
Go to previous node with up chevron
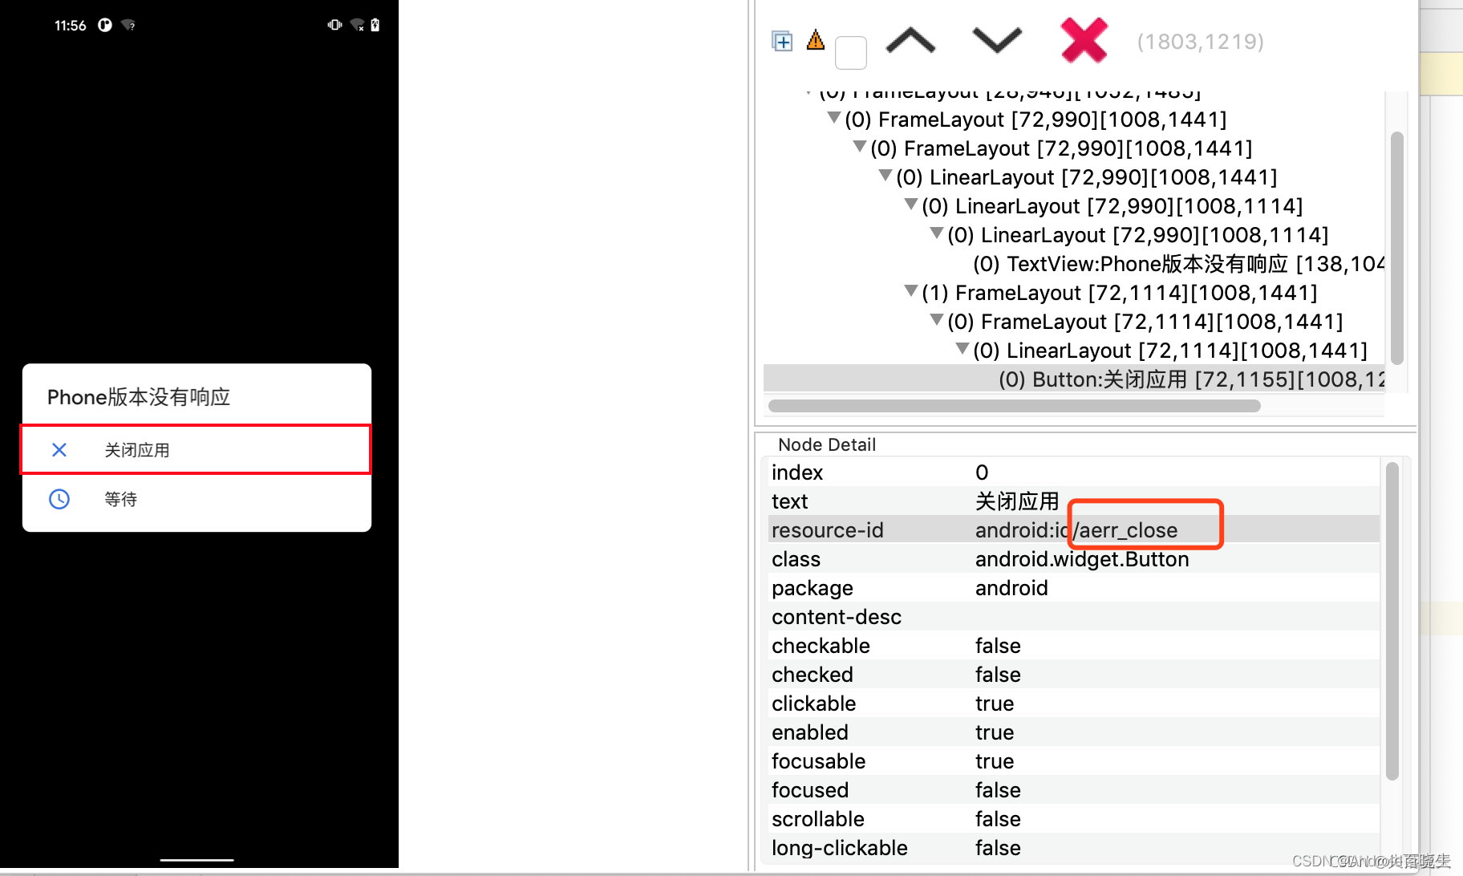[910, 40]
